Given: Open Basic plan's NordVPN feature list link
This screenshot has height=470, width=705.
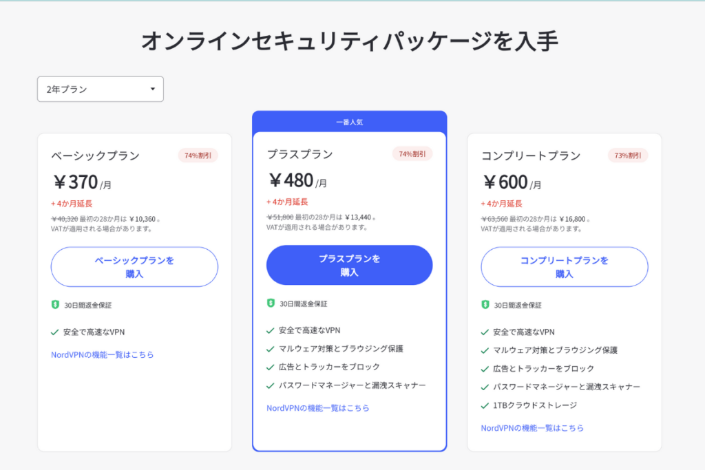Looking at the screenshot, I should click(x=102, y=355).
